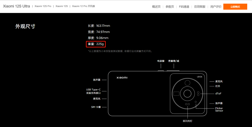Image resolution: width=252 pixels, height=127 pixels.
Task: Click the xiaomi logo on phone diagram
Action: click(x=122, y=77)
